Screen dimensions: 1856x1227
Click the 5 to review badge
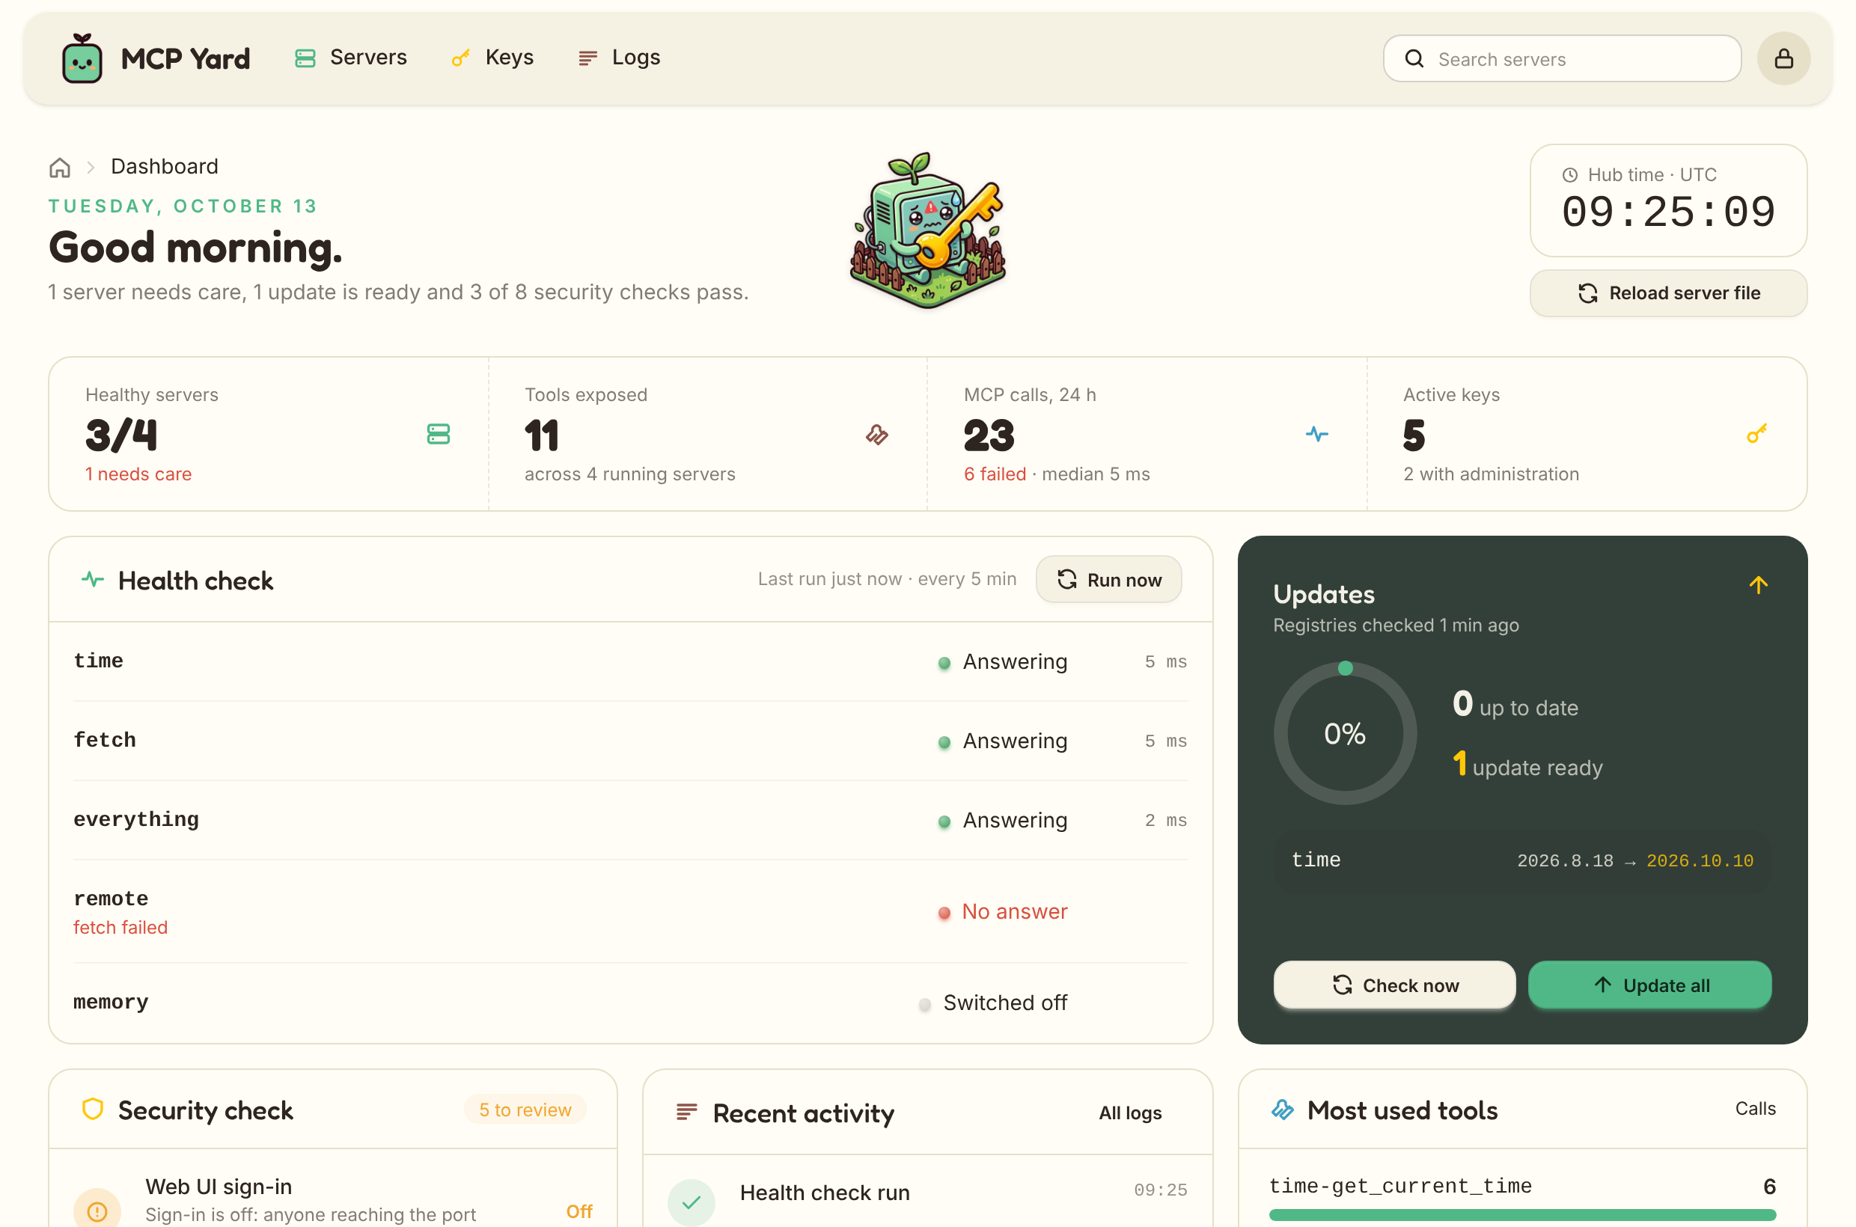[525, 1110]
